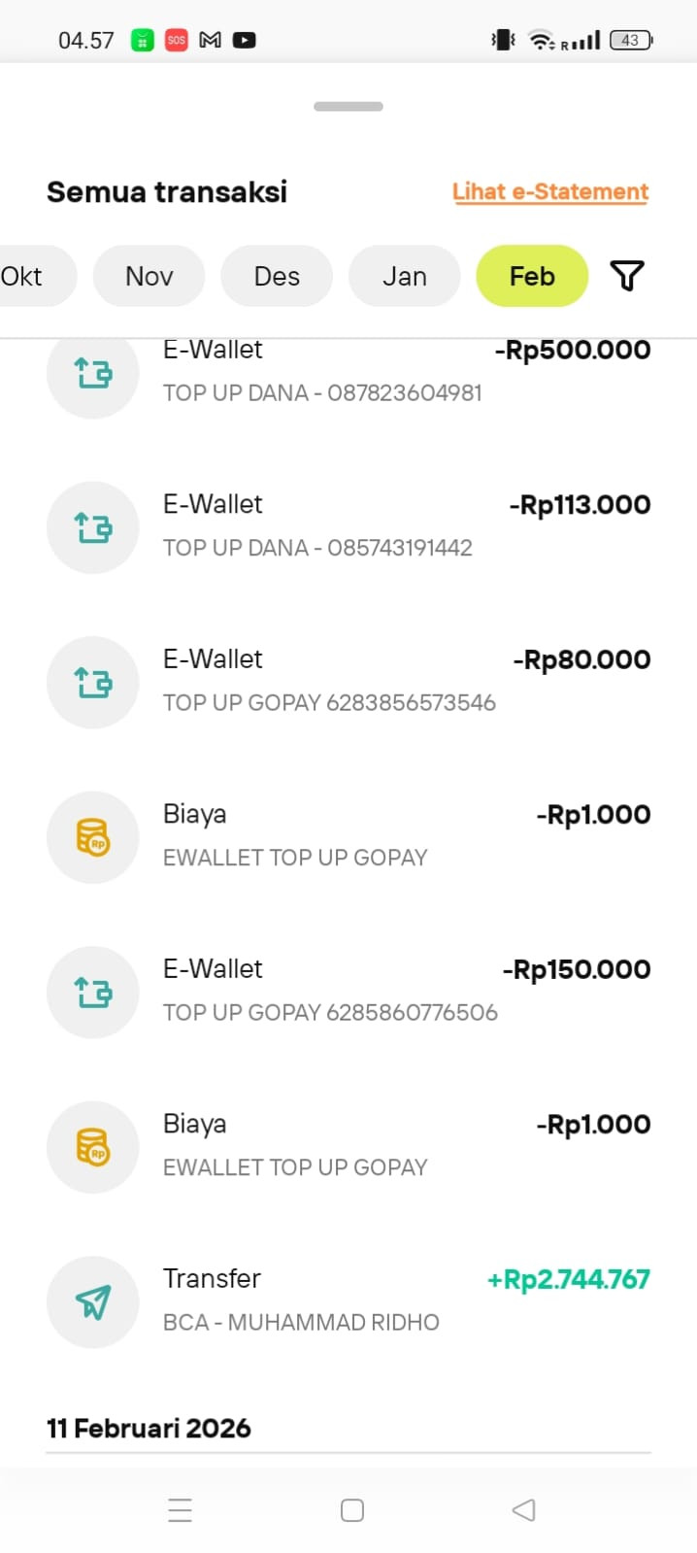This screenshot has height=1553, width=697.
Task: Tap e-wallet icon for GOPAY 6285860776506 top up
Action: 93,993
